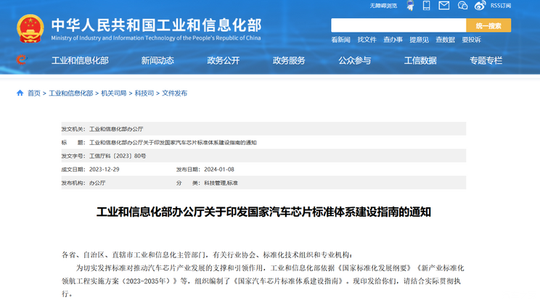
Task: Open the Weibo icon
Action: pyautogui.click(x=480, y=6)
